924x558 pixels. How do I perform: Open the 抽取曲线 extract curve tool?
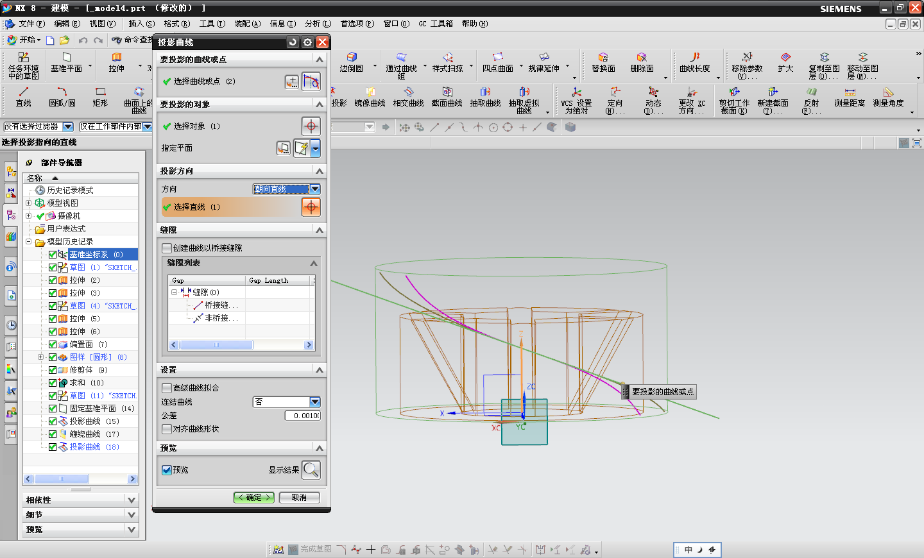(486, 97)
